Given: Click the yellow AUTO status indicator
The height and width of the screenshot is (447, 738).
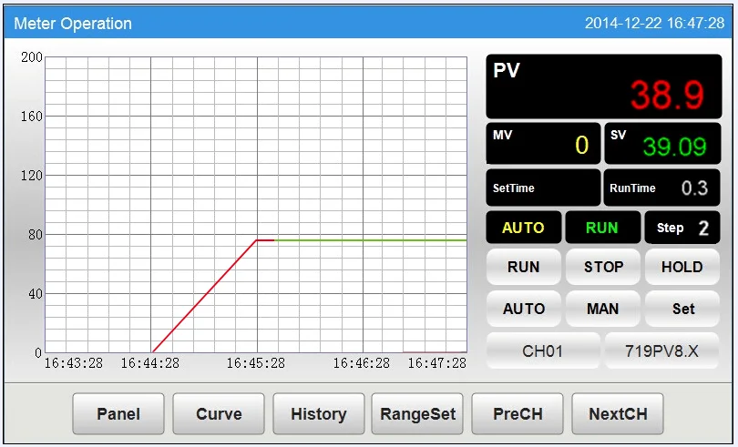Looking at the screenshot, I should pyautogui.click(x=523, y=228).
